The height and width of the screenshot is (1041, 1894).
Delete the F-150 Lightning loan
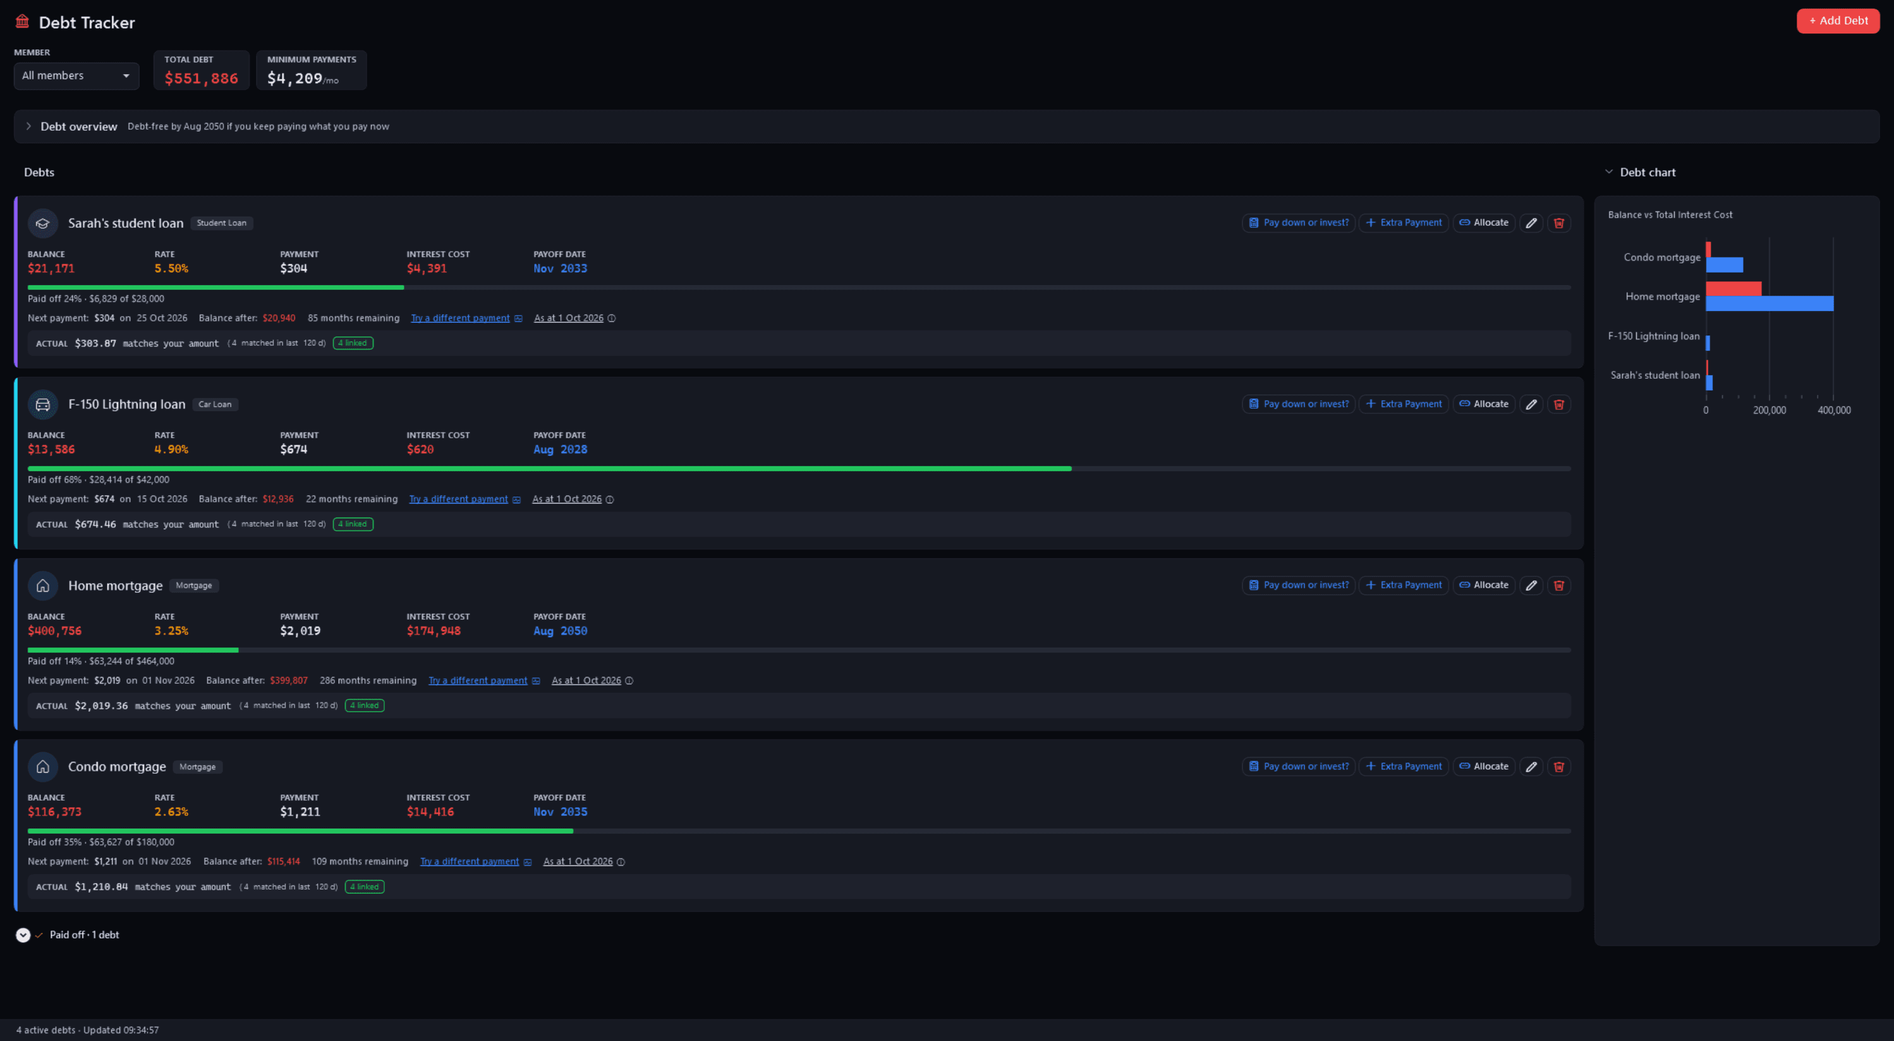point(1558,405)
